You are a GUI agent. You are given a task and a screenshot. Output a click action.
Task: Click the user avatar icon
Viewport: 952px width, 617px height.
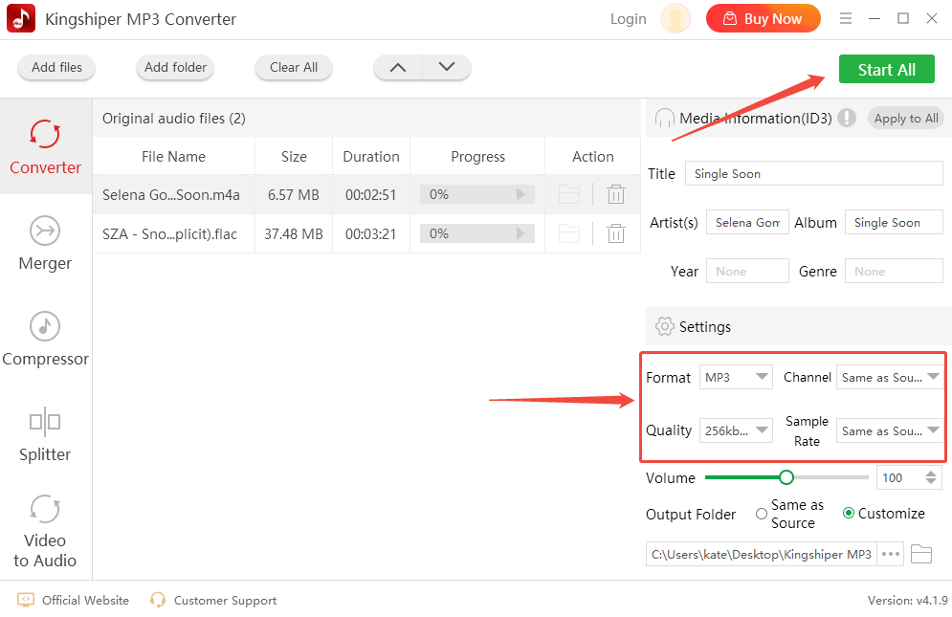675,18
